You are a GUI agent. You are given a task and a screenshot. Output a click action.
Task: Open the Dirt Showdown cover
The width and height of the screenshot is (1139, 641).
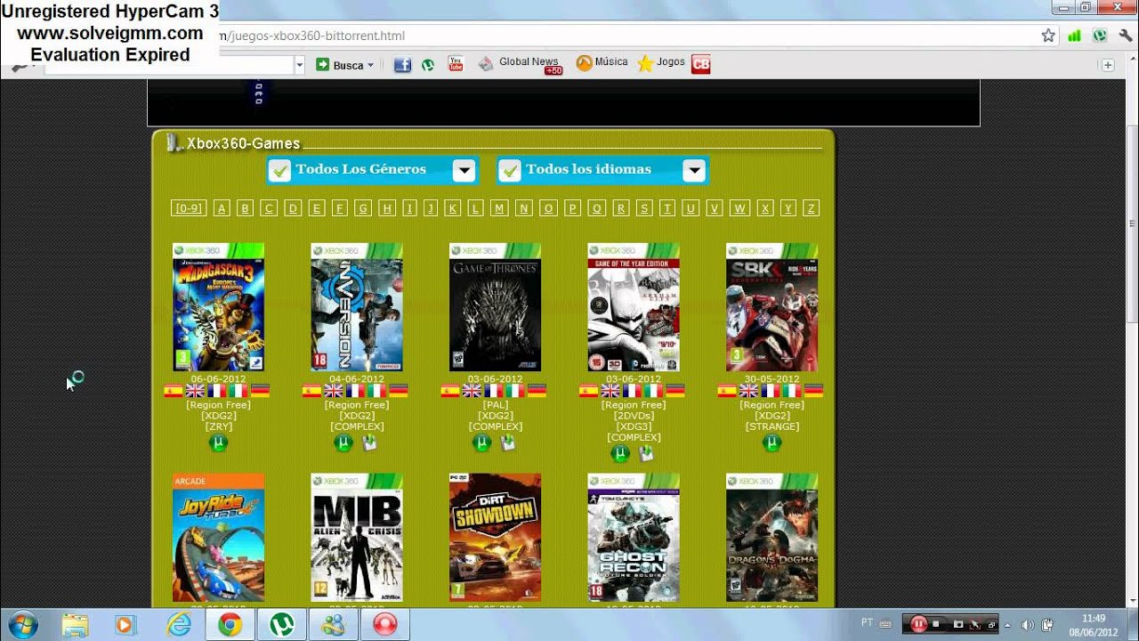pyautogui.click(x=495, y=538)
